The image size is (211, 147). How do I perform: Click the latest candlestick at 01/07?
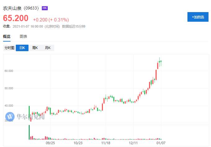(x=161, y=63)
